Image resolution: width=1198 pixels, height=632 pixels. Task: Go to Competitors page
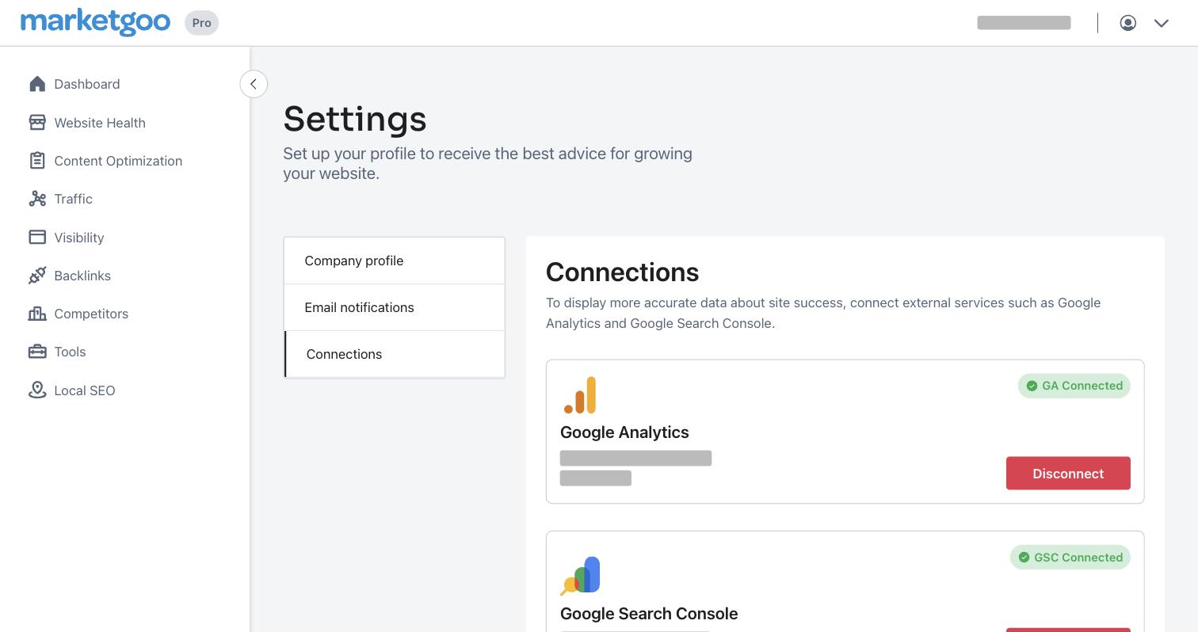(91, 314)
